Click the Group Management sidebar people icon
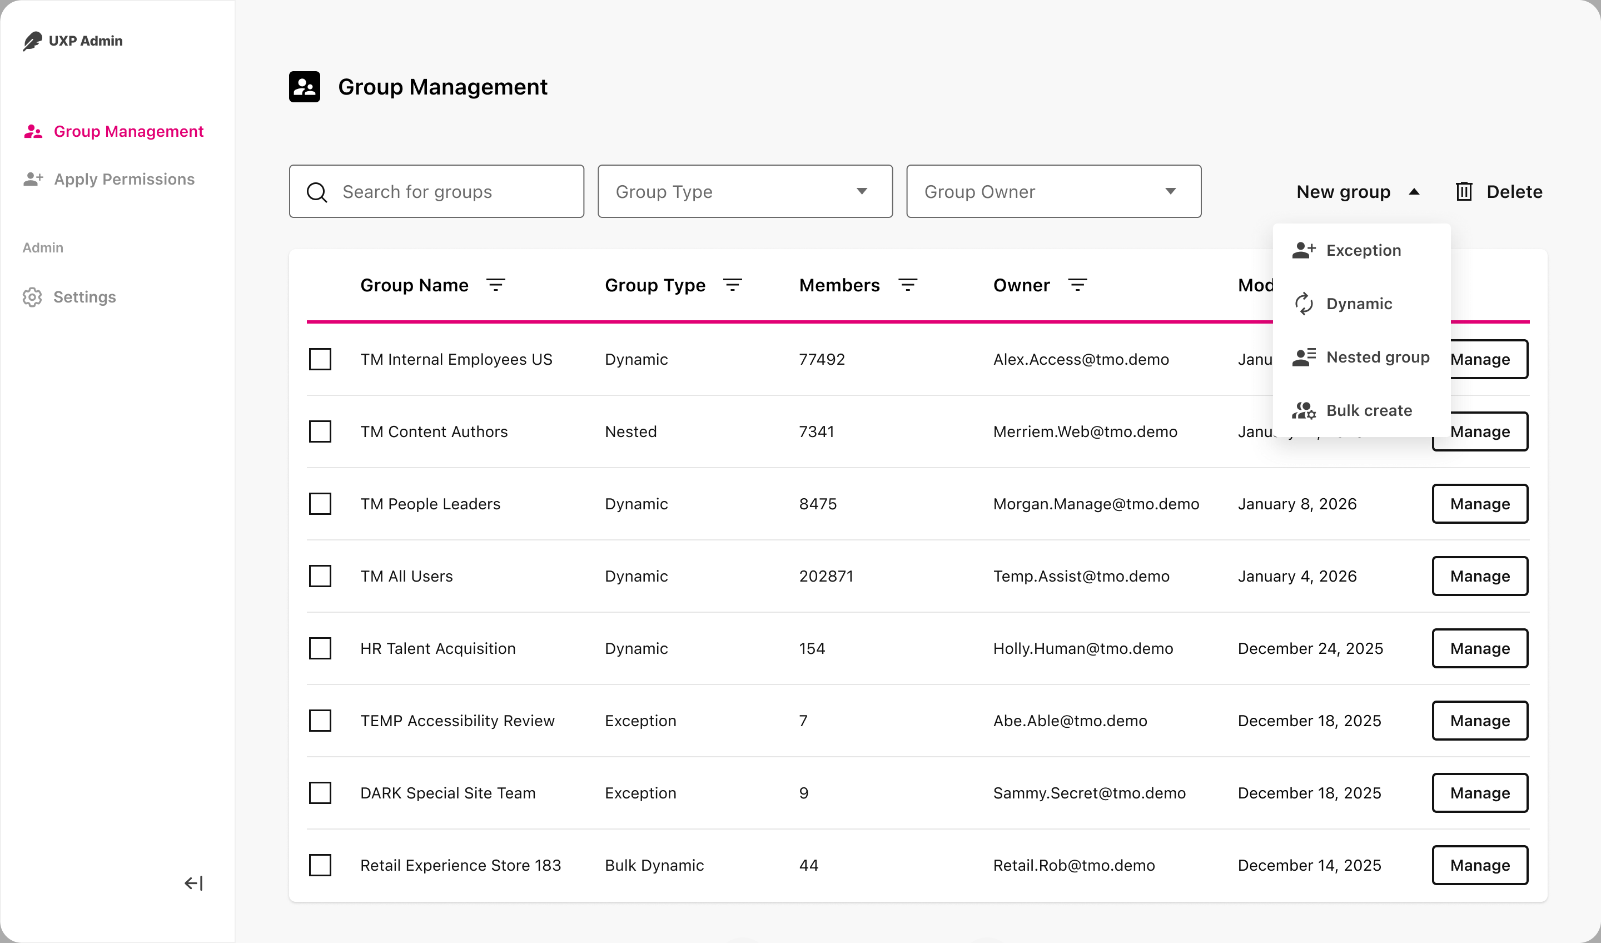This screenshot has width=1601, height=943. tap(33, 132)
